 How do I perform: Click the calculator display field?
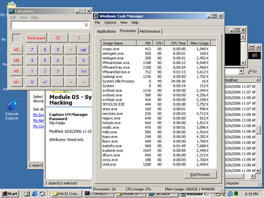point(50,25)
